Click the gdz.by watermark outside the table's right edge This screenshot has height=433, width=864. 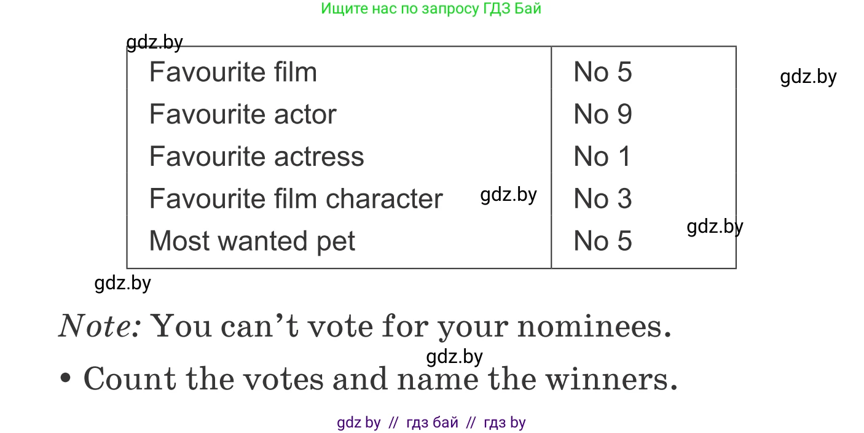click(x=808, y=77)
